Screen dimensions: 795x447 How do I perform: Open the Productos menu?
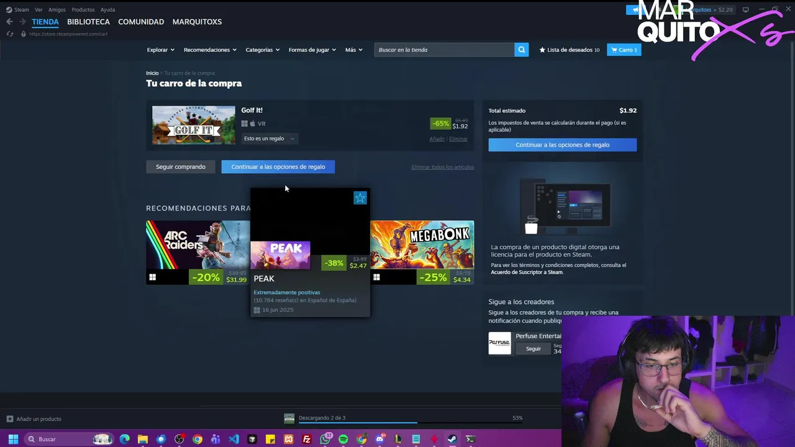(x=83, y=10)
